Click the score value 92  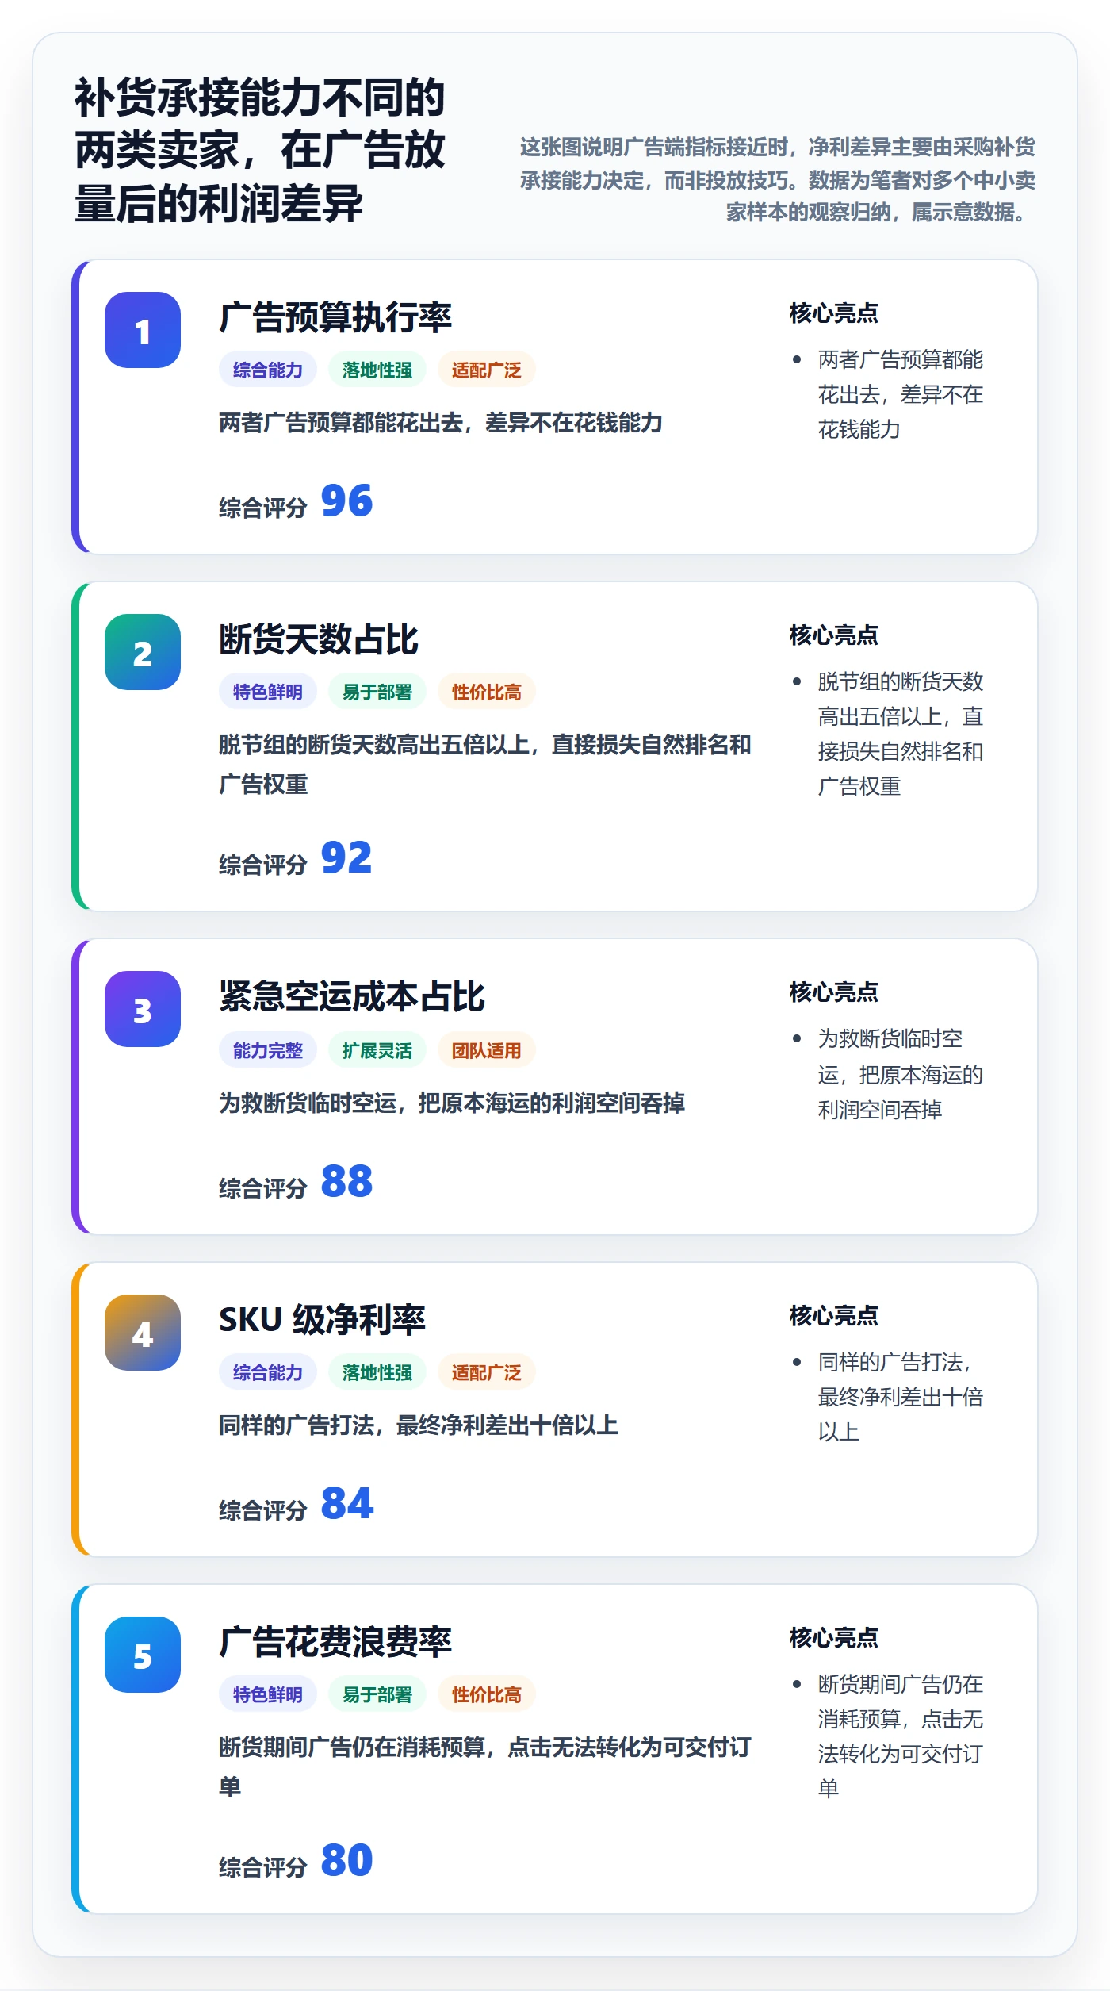pyautogui.click(x=346, y=858)
